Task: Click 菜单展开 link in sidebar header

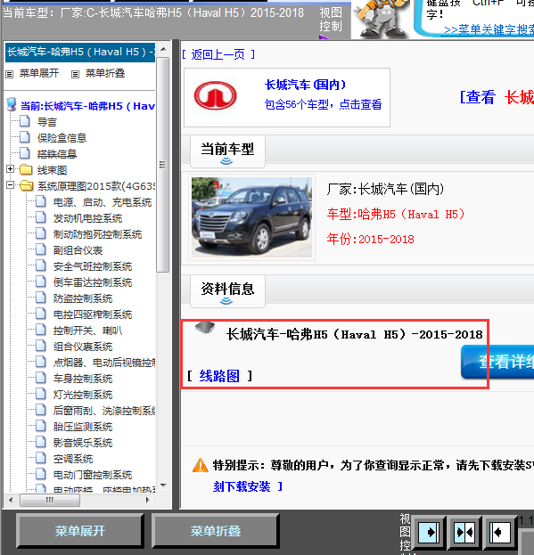Action: click(x=39, y=73)
